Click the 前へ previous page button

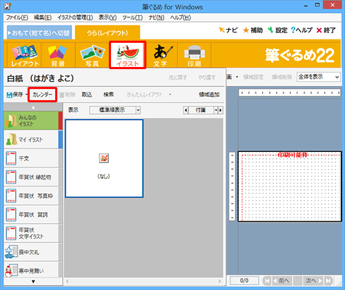coord(282,281)
